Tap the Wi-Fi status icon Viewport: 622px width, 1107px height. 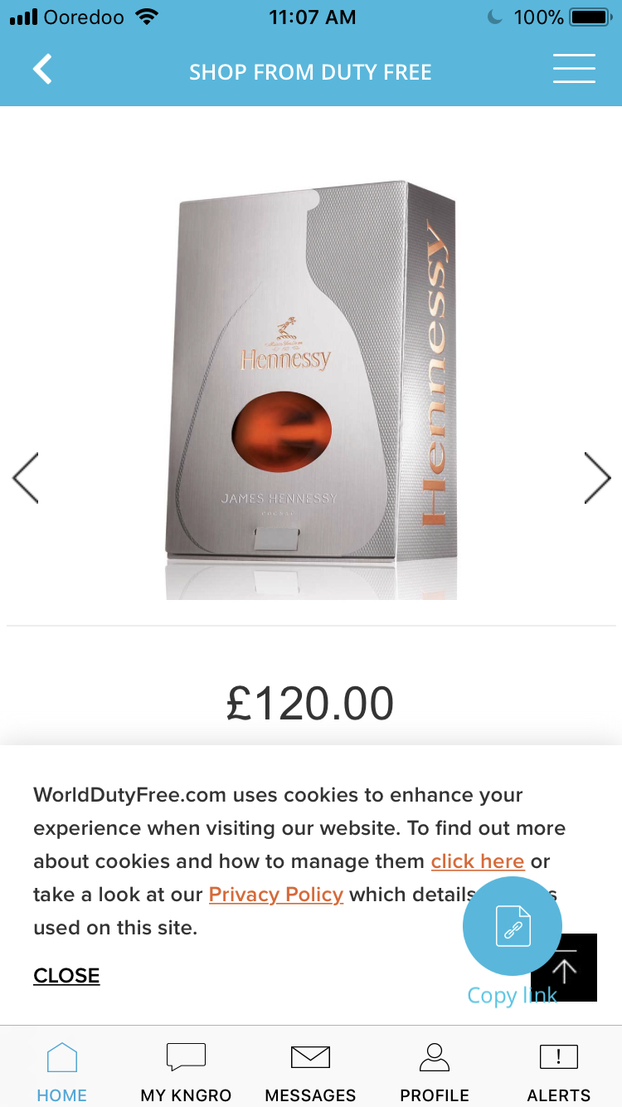pyautogui.click(x=147, y=17)
